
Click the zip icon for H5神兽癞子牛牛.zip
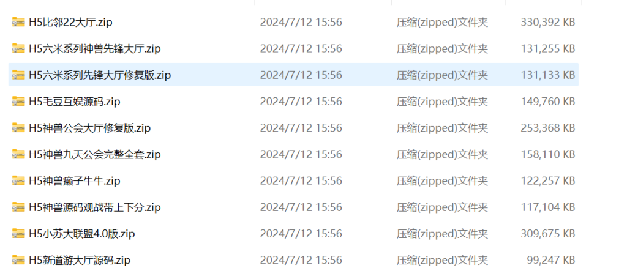[x=18, y=180]
